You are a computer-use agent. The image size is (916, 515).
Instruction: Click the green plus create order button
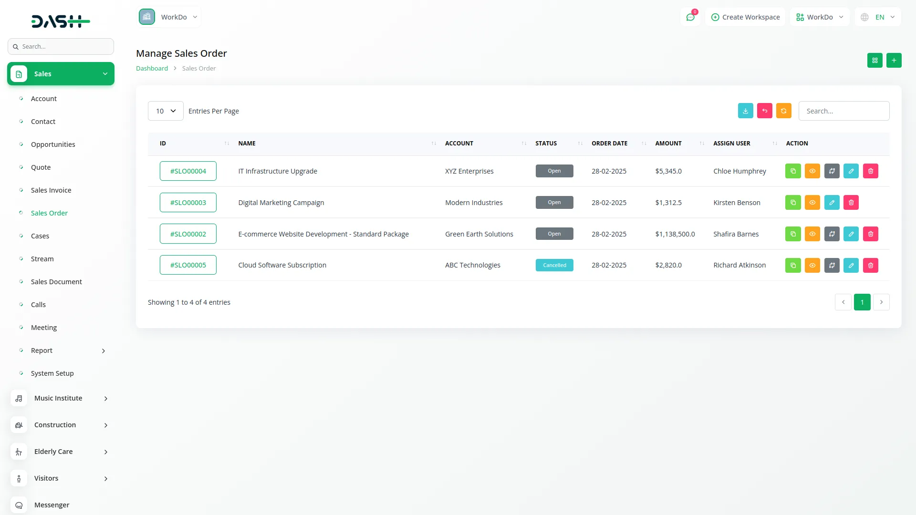(894, 61)
